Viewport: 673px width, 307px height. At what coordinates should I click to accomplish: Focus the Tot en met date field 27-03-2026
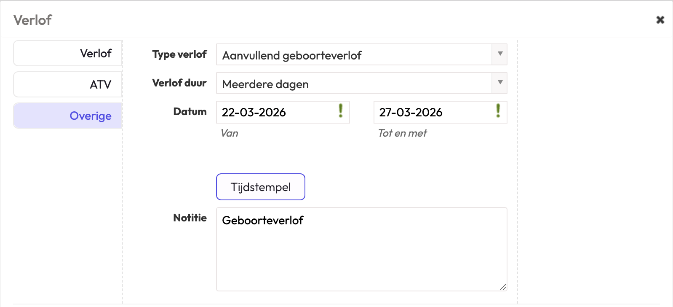click(x=434, y=113)
